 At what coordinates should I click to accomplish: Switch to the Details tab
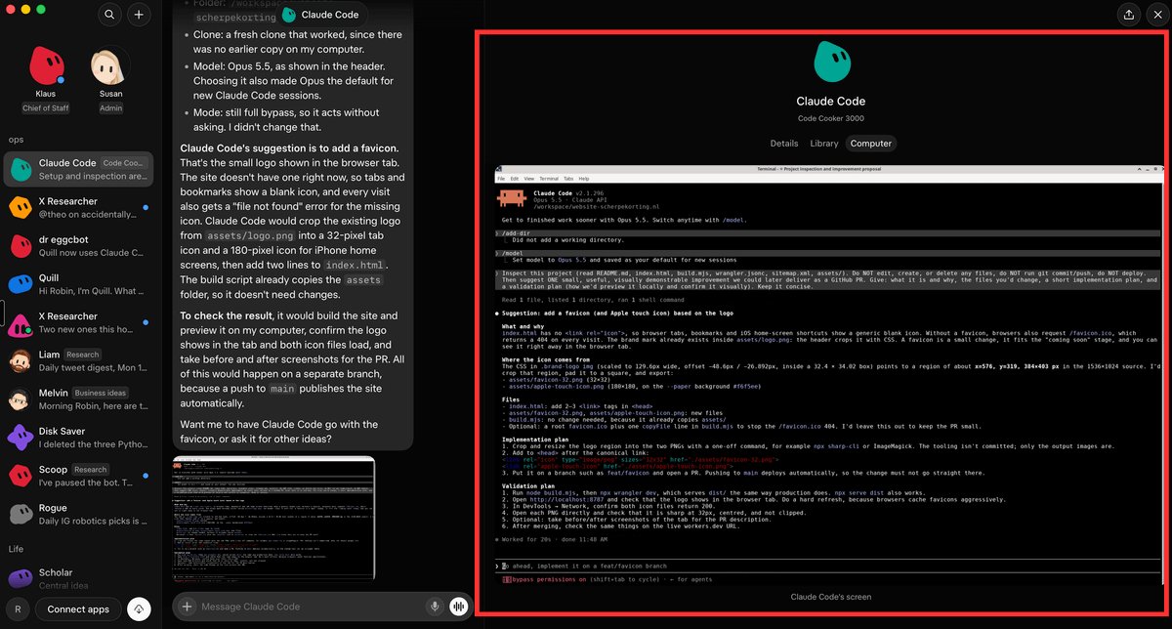783,143
